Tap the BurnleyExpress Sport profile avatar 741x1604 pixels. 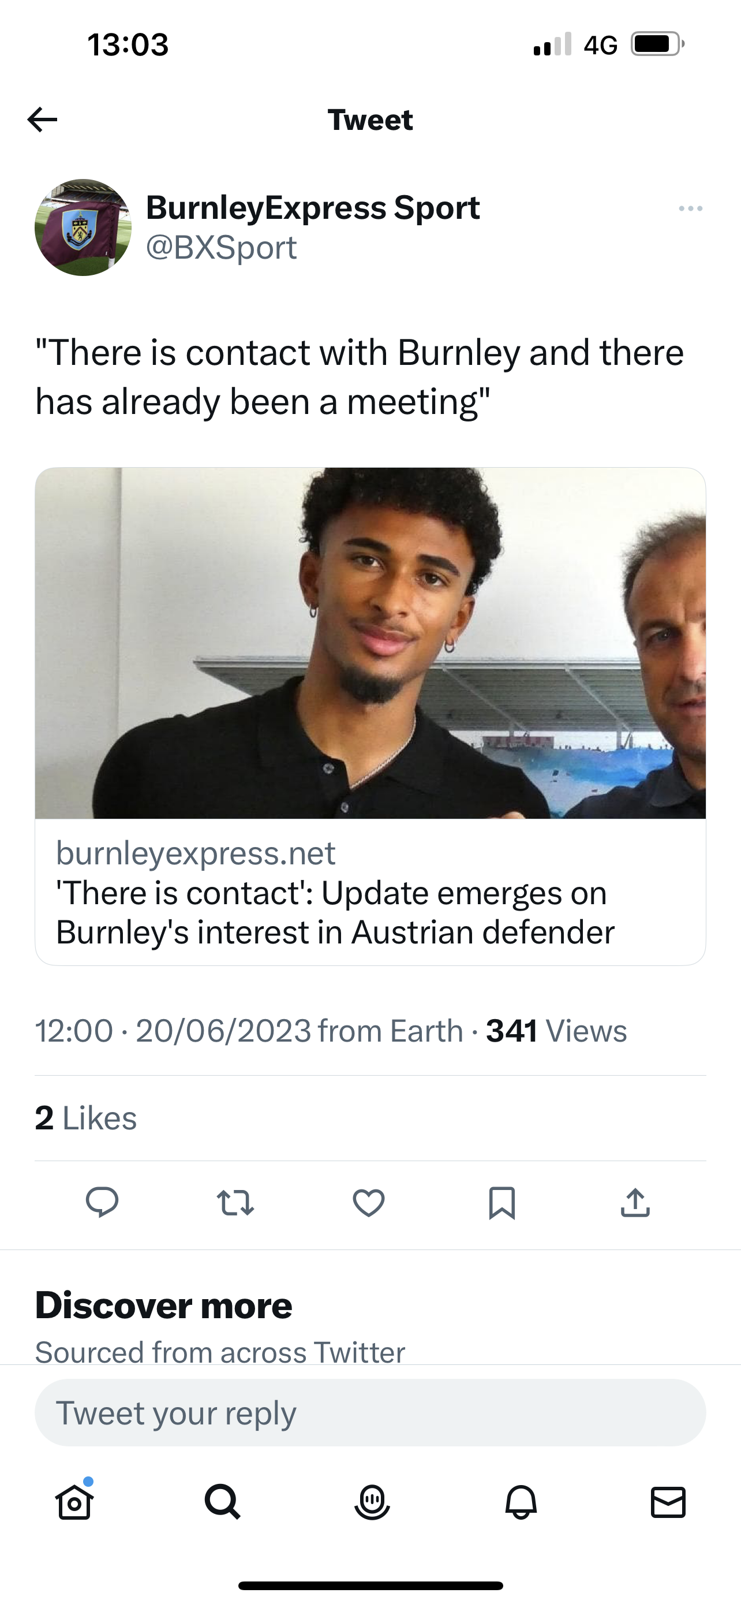83,227
